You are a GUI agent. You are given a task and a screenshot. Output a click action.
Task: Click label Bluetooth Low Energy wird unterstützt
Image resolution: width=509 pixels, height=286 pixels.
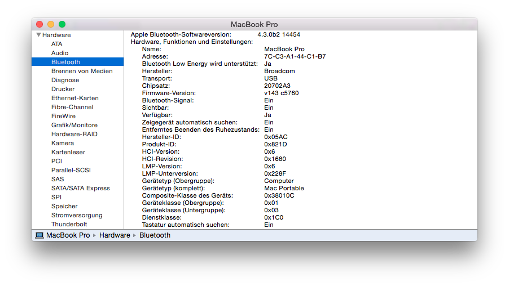click(200, 64)
